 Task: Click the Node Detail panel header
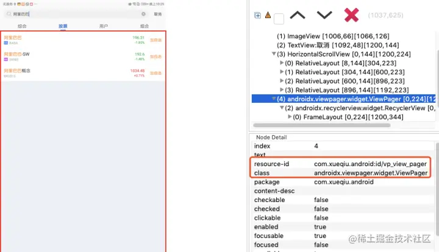(x=271, y=137)
